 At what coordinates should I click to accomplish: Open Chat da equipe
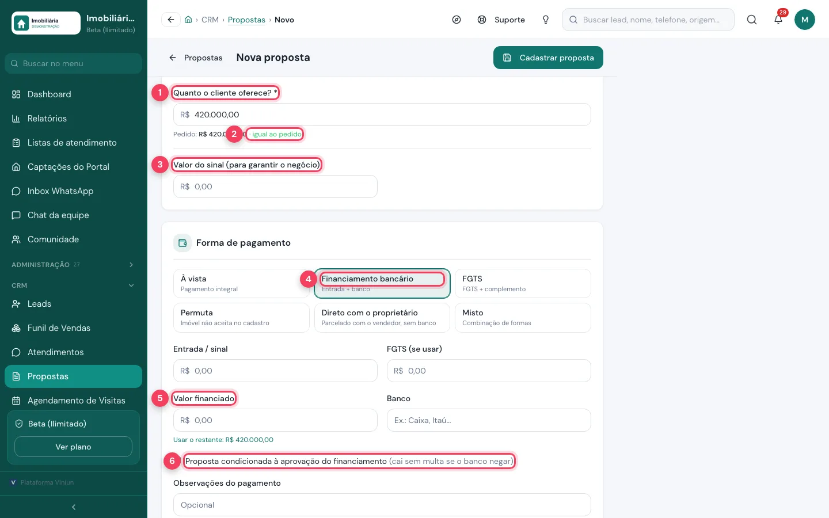click(x=73, y=215)
